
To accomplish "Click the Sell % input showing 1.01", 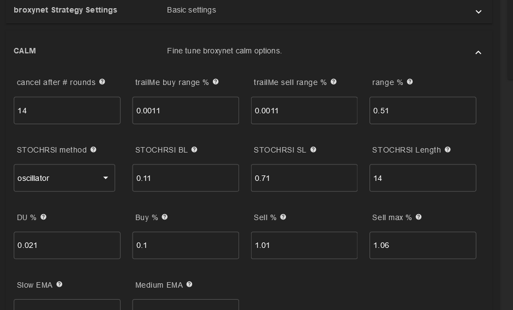I will click(x=304, y=245).
